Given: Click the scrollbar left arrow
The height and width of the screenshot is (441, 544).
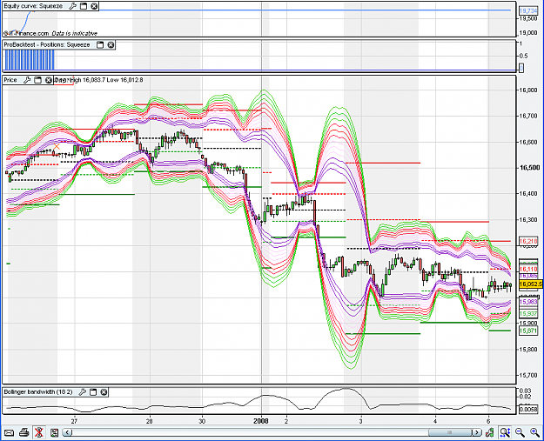Looking at the screenshot, I should pos(68,432).
